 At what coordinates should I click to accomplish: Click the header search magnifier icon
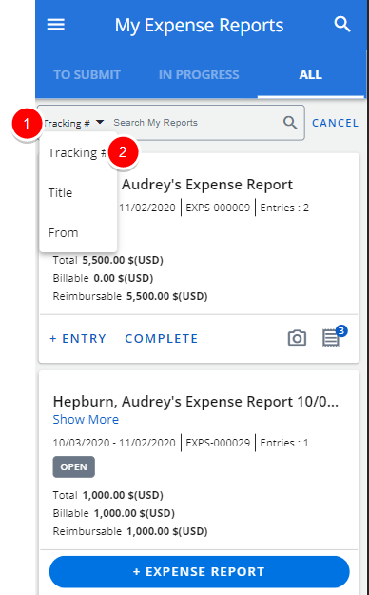pyautogui.click(x=342, y=25)
